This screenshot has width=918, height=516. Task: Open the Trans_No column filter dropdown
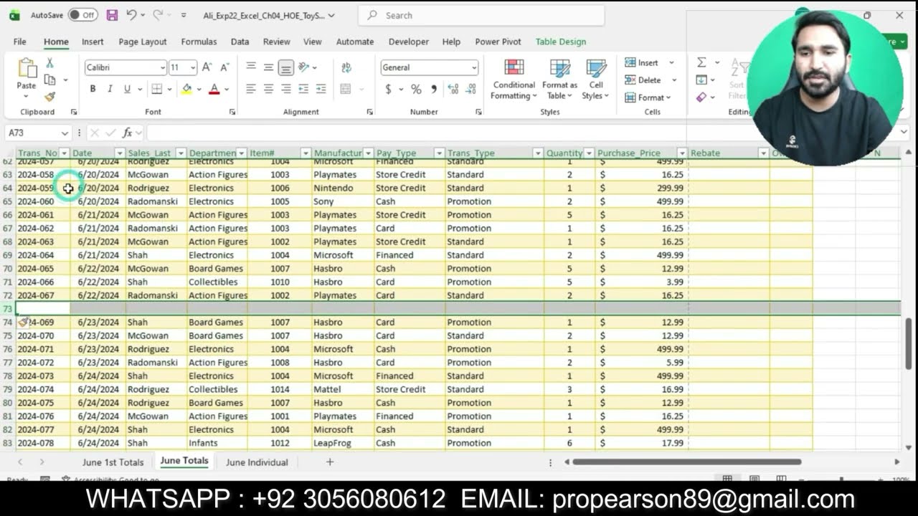tap(64, 153)
